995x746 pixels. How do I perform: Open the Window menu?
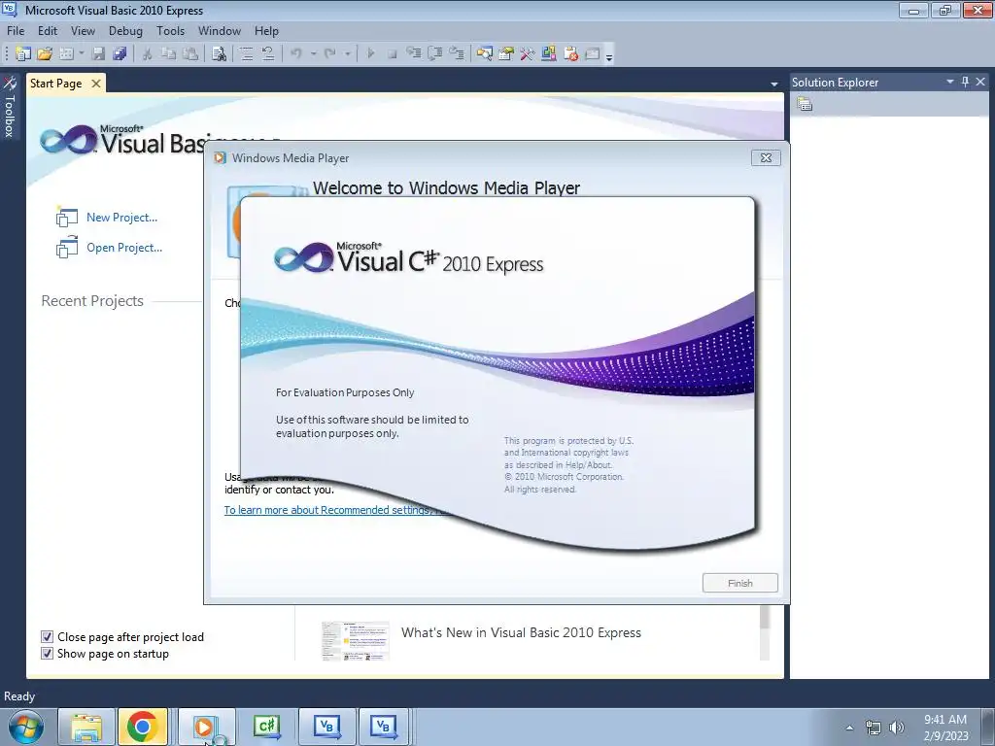[x=220, y=30]
